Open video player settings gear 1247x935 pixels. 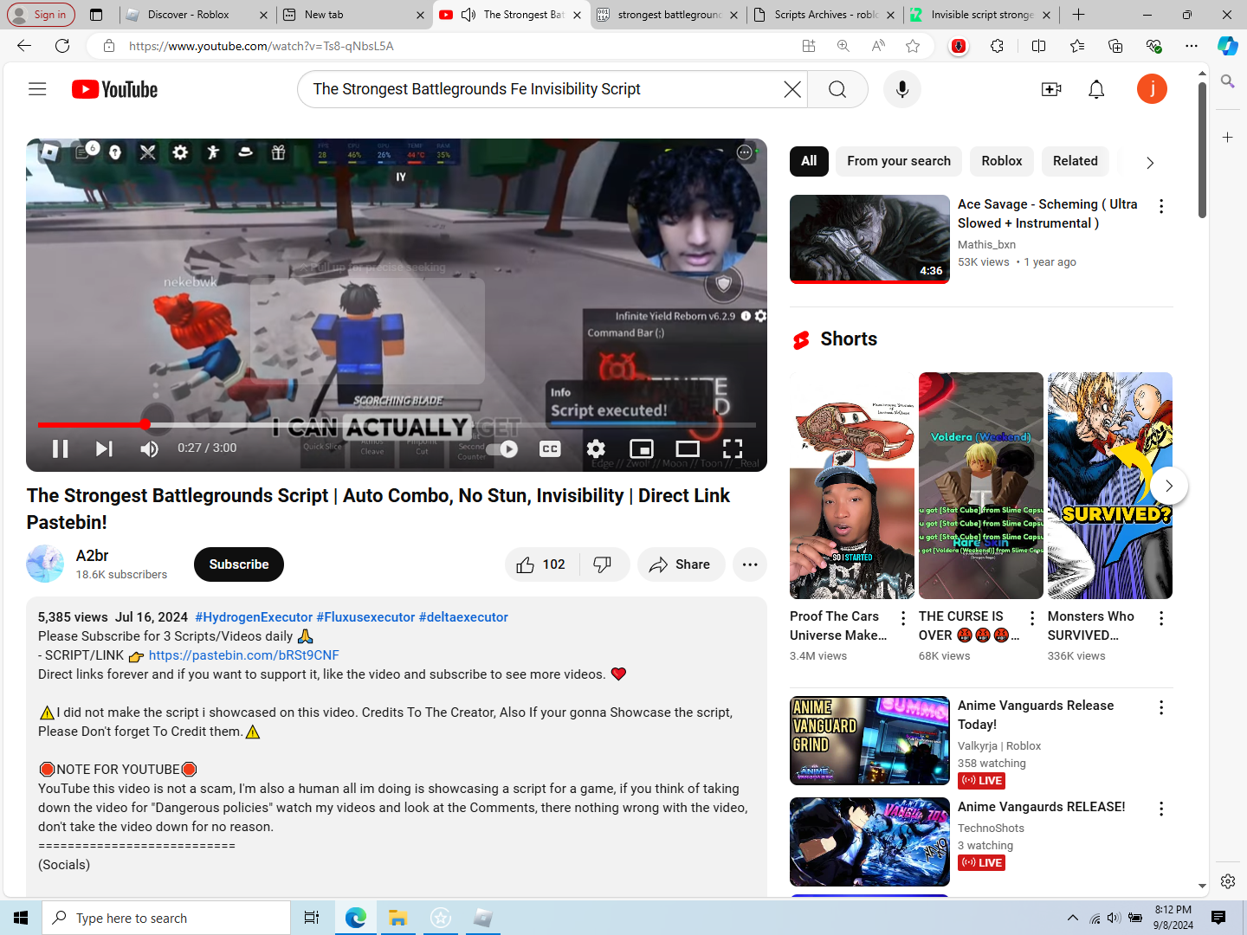pos(596,448)
